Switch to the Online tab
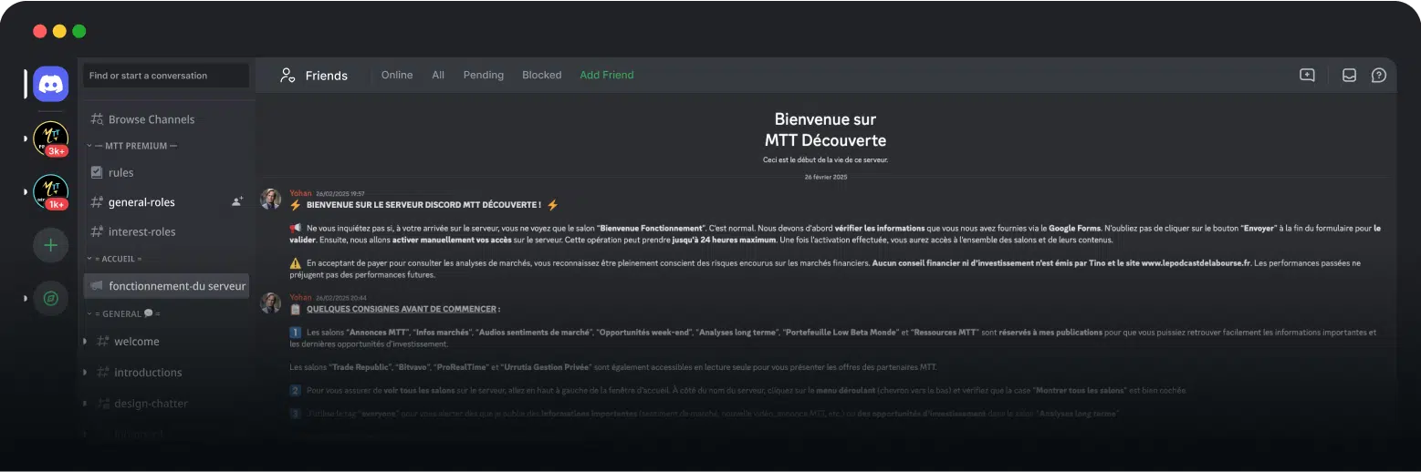This screenshot has height=472, width=1421. click(397, 75)
